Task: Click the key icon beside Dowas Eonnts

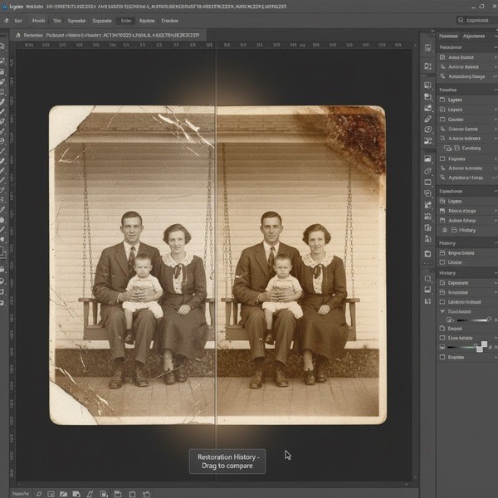Action: (x=442, y=129)
